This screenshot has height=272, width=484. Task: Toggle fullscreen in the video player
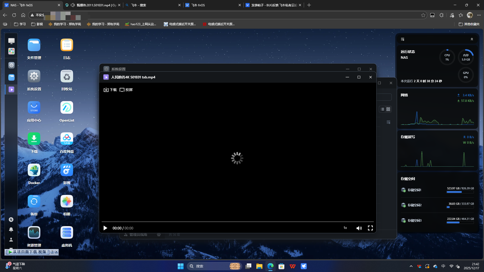pos(370,228)
